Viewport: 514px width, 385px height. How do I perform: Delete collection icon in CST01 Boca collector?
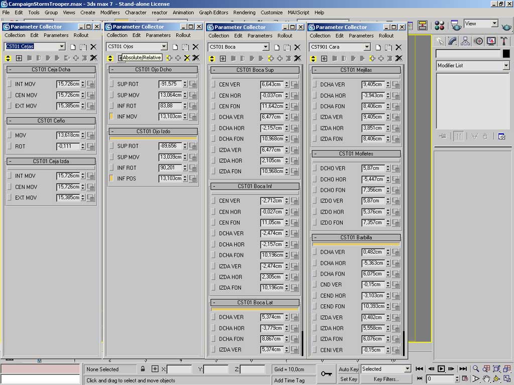click(x=297, y=47)
